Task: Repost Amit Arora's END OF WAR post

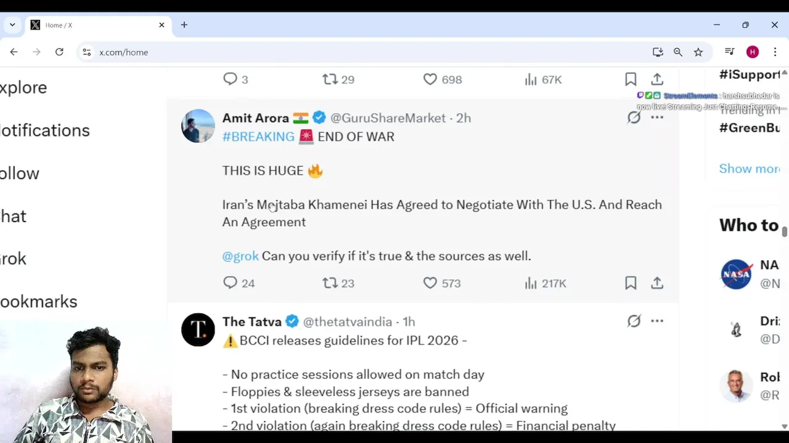Action: click(330, 283)
